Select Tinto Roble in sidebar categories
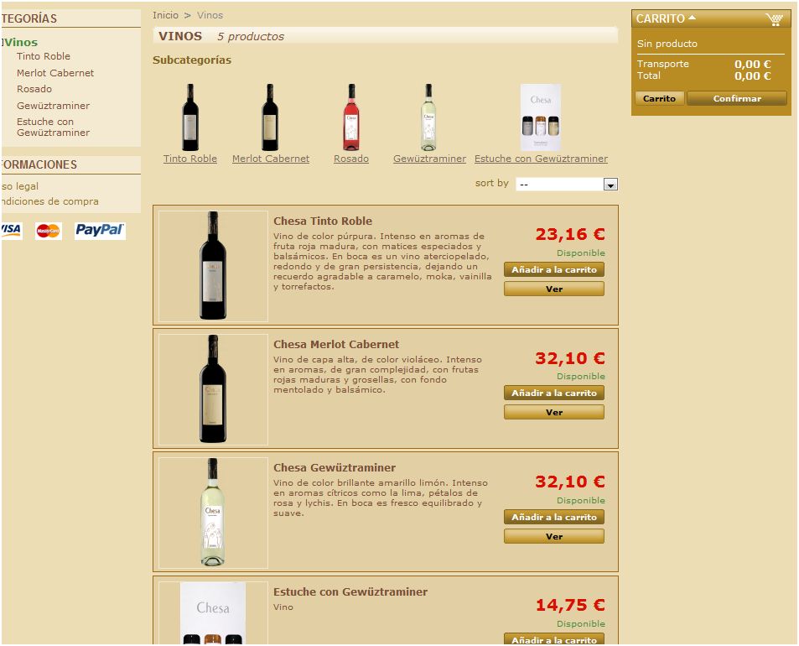The width and height of the screenshot is (799, 646). 44,56
